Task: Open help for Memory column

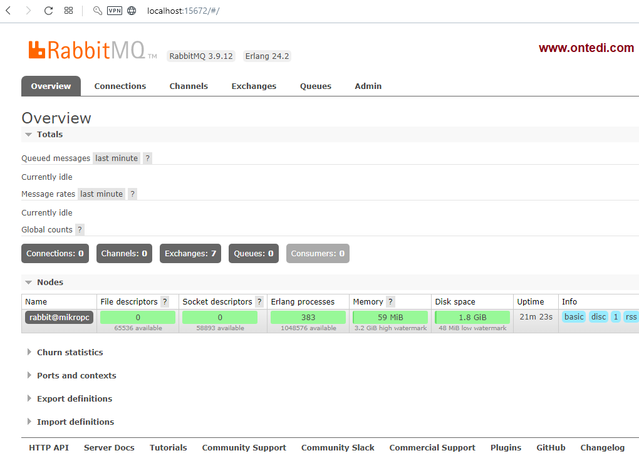Action: (x=390, y=301)
